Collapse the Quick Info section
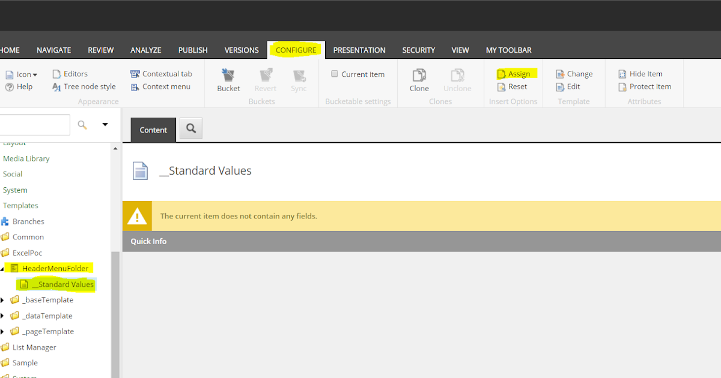 point(148,241)
